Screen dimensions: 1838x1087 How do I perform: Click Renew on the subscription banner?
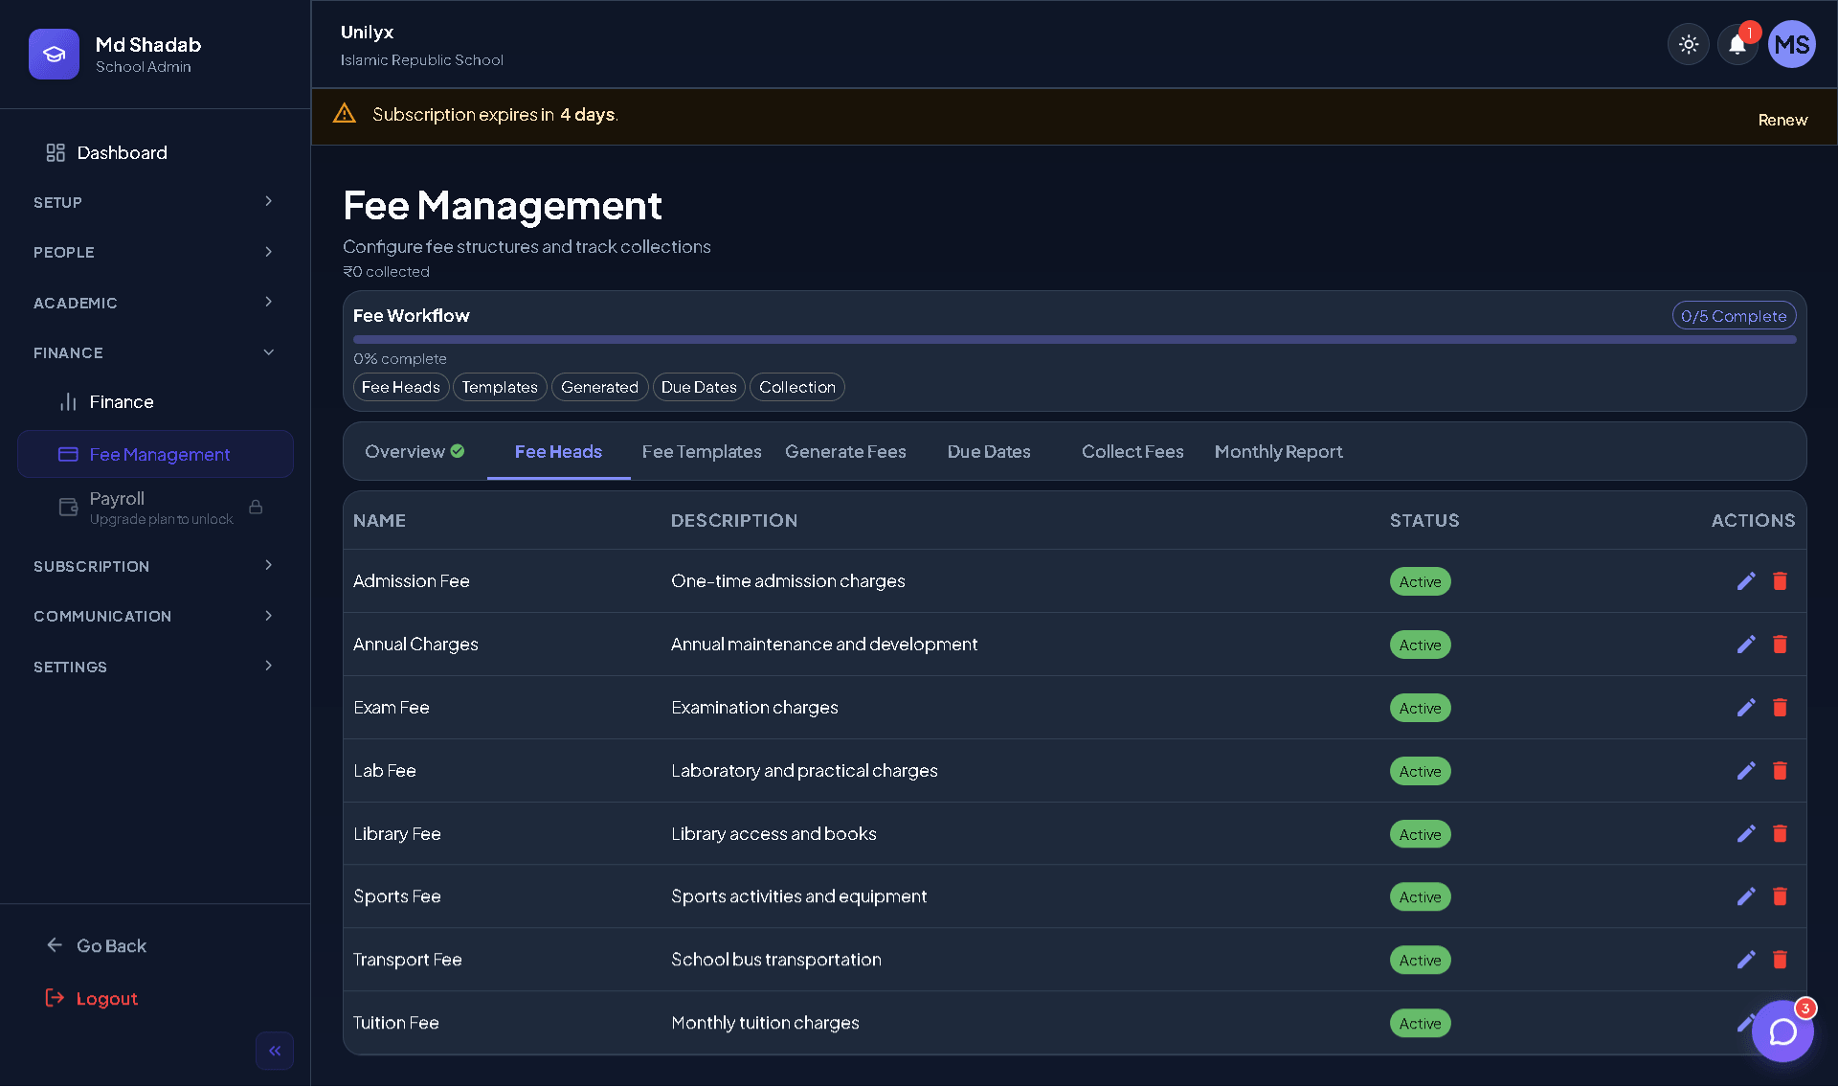pos(1782,120)
